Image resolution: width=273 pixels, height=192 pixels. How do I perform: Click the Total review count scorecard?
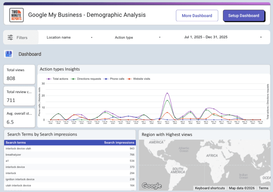click(x=19, y=96)
